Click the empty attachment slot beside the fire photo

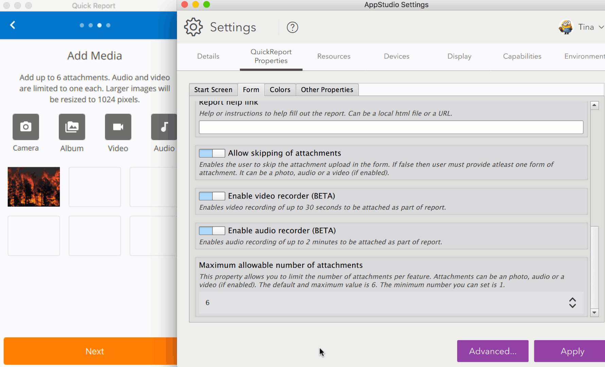point(95,187)
